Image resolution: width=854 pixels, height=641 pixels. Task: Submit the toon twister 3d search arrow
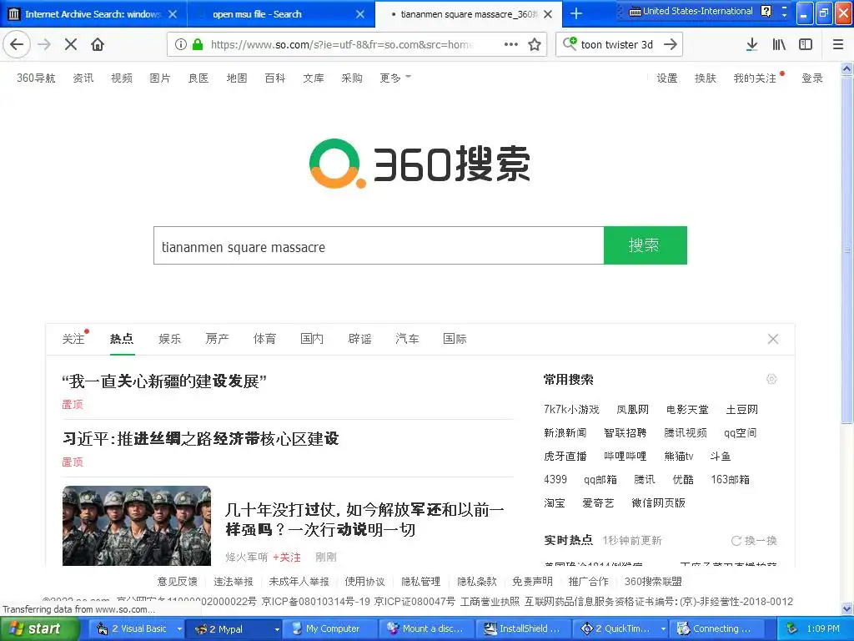(671, 44)
